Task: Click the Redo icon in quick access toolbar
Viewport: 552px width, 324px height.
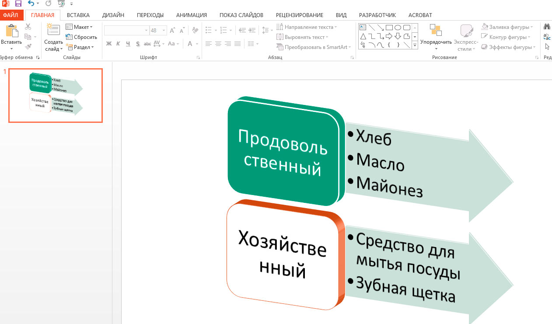Action: (48, 3)
